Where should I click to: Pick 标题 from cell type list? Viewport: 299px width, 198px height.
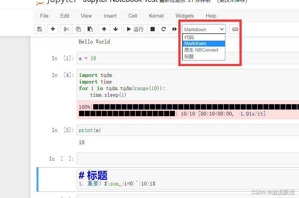(204, 57)
